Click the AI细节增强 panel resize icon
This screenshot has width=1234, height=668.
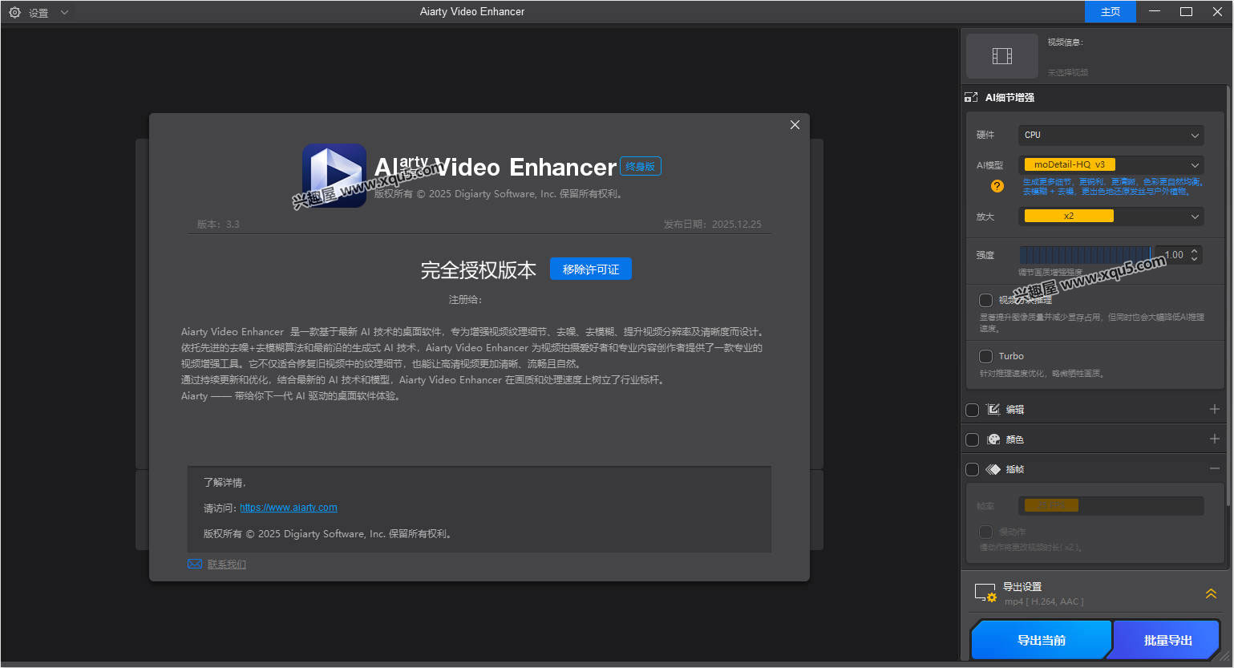971,96
